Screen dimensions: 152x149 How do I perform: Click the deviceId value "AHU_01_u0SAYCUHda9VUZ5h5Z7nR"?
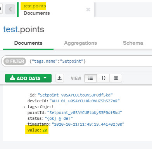(85, 101)
